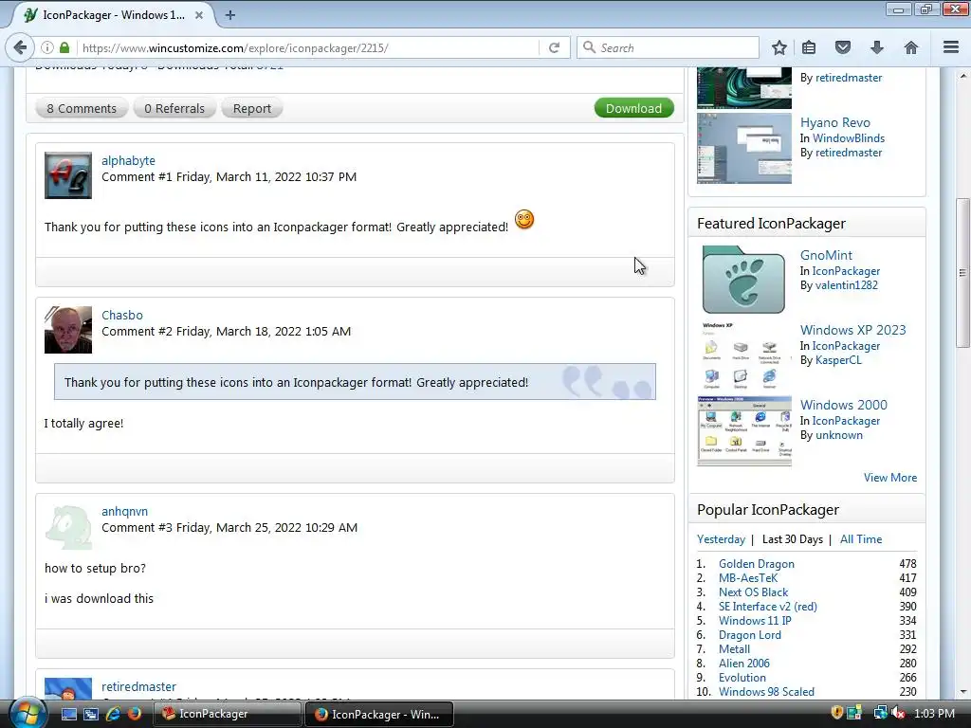Focus the browser Search box
The width and height of the screenshot is (971, 728).
pos(669,47)
